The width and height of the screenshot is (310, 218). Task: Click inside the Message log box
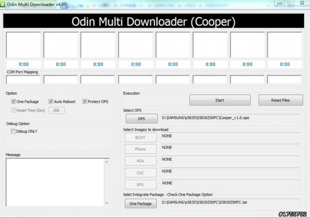[x=55, y=182]
